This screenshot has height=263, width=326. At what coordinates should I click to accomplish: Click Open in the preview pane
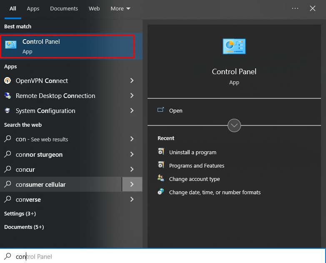(x=176, y=110)
